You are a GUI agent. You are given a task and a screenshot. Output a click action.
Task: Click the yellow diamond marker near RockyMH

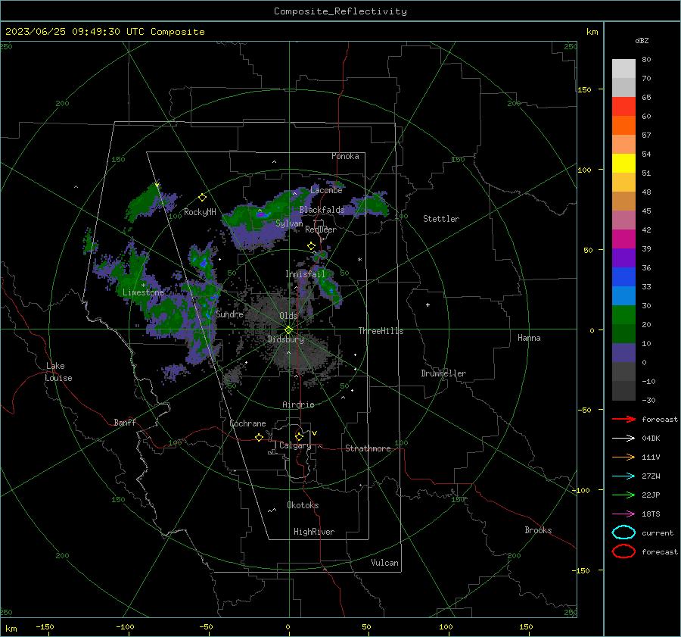click(x=202, y=198)
